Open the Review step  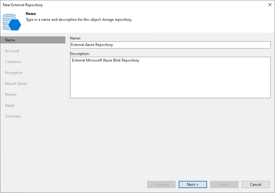pyautogui.click(x=11, y=94)
